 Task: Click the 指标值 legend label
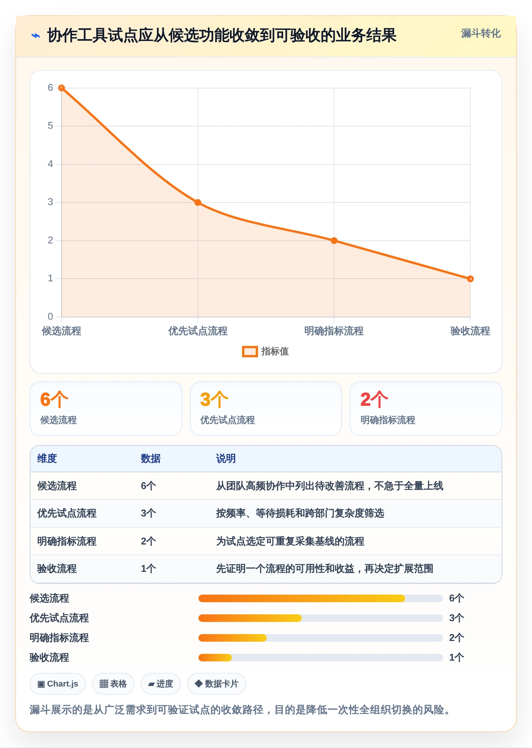coord(275,352)
